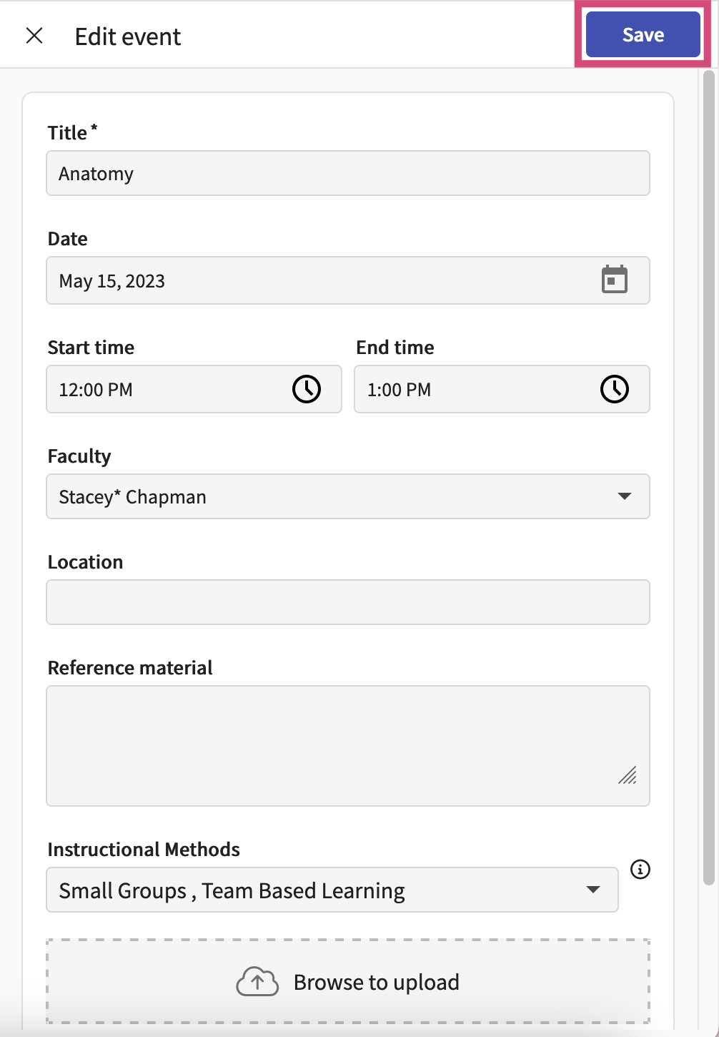Screen dimensions: 719x1037
Task: Close the Edit event panel with the X
Action: [x=34, y=34]
